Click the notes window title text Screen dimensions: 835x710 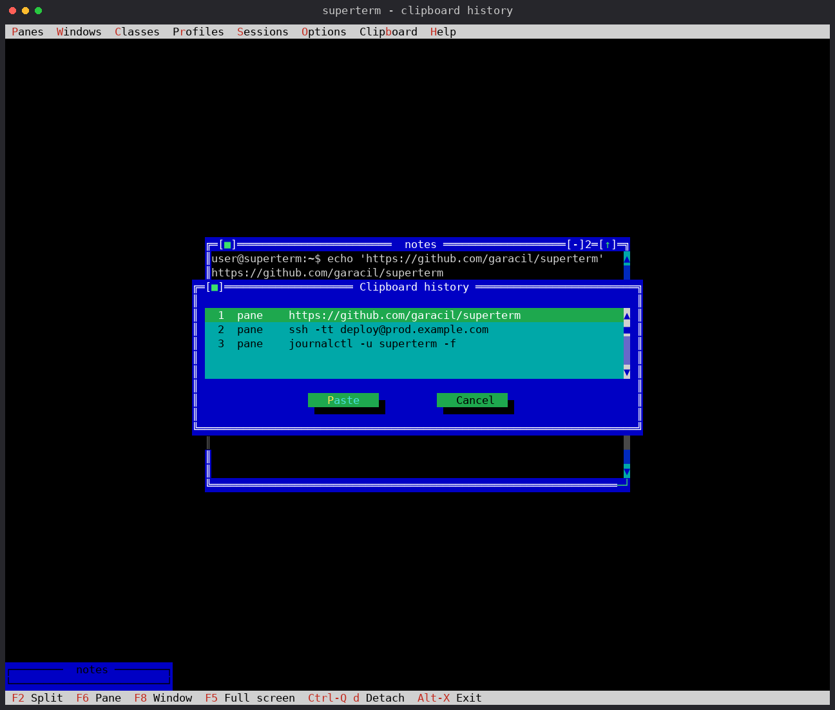click(421, 245)
